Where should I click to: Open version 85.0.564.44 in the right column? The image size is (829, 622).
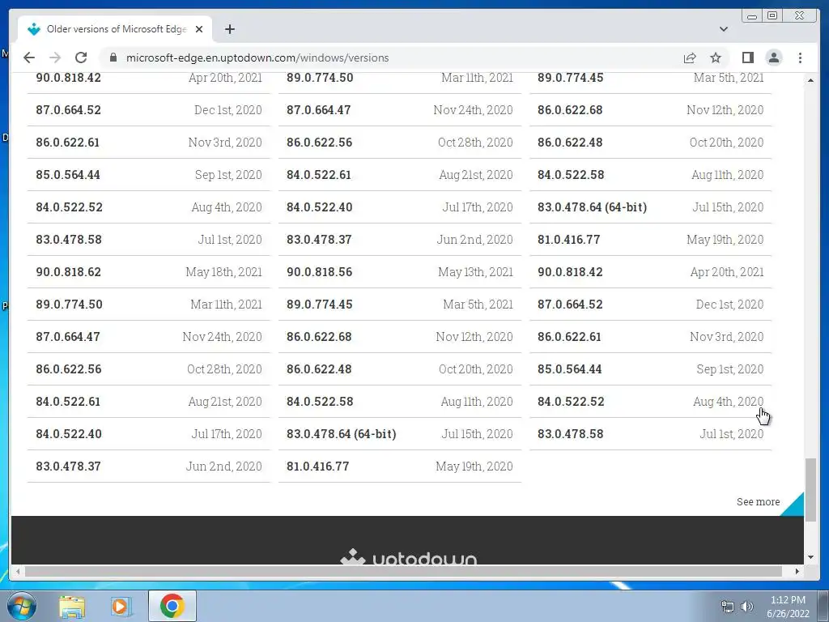[650, 369]
